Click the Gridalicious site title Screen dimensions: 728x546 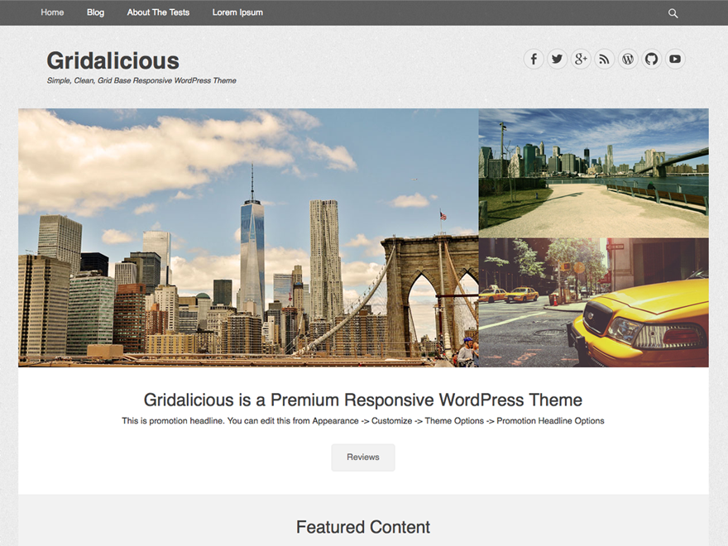(113, 61)
